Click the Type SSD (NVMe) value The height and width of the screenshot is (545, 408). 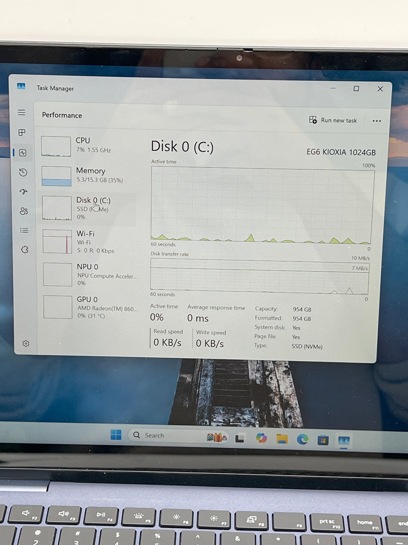tap(307, 347)
